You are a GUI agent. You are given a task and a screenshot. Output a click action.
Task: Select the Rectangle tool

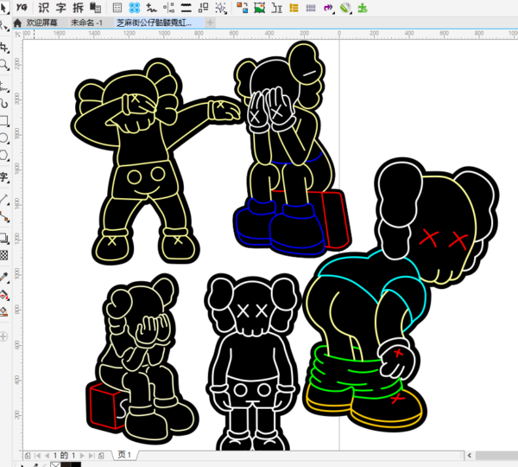[4, 121]
